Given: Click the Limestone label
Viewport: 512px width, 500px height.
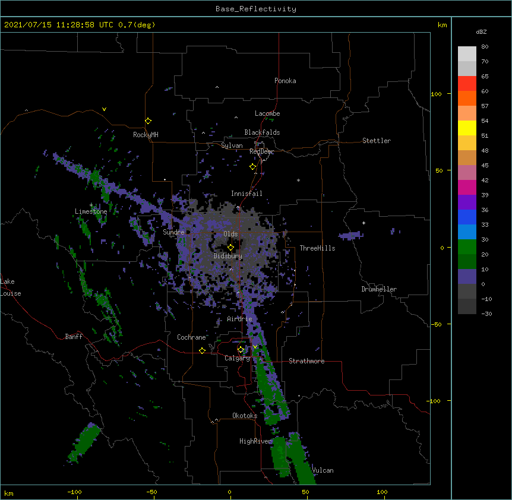Looking at the screenshot, I should pos(91,211).
